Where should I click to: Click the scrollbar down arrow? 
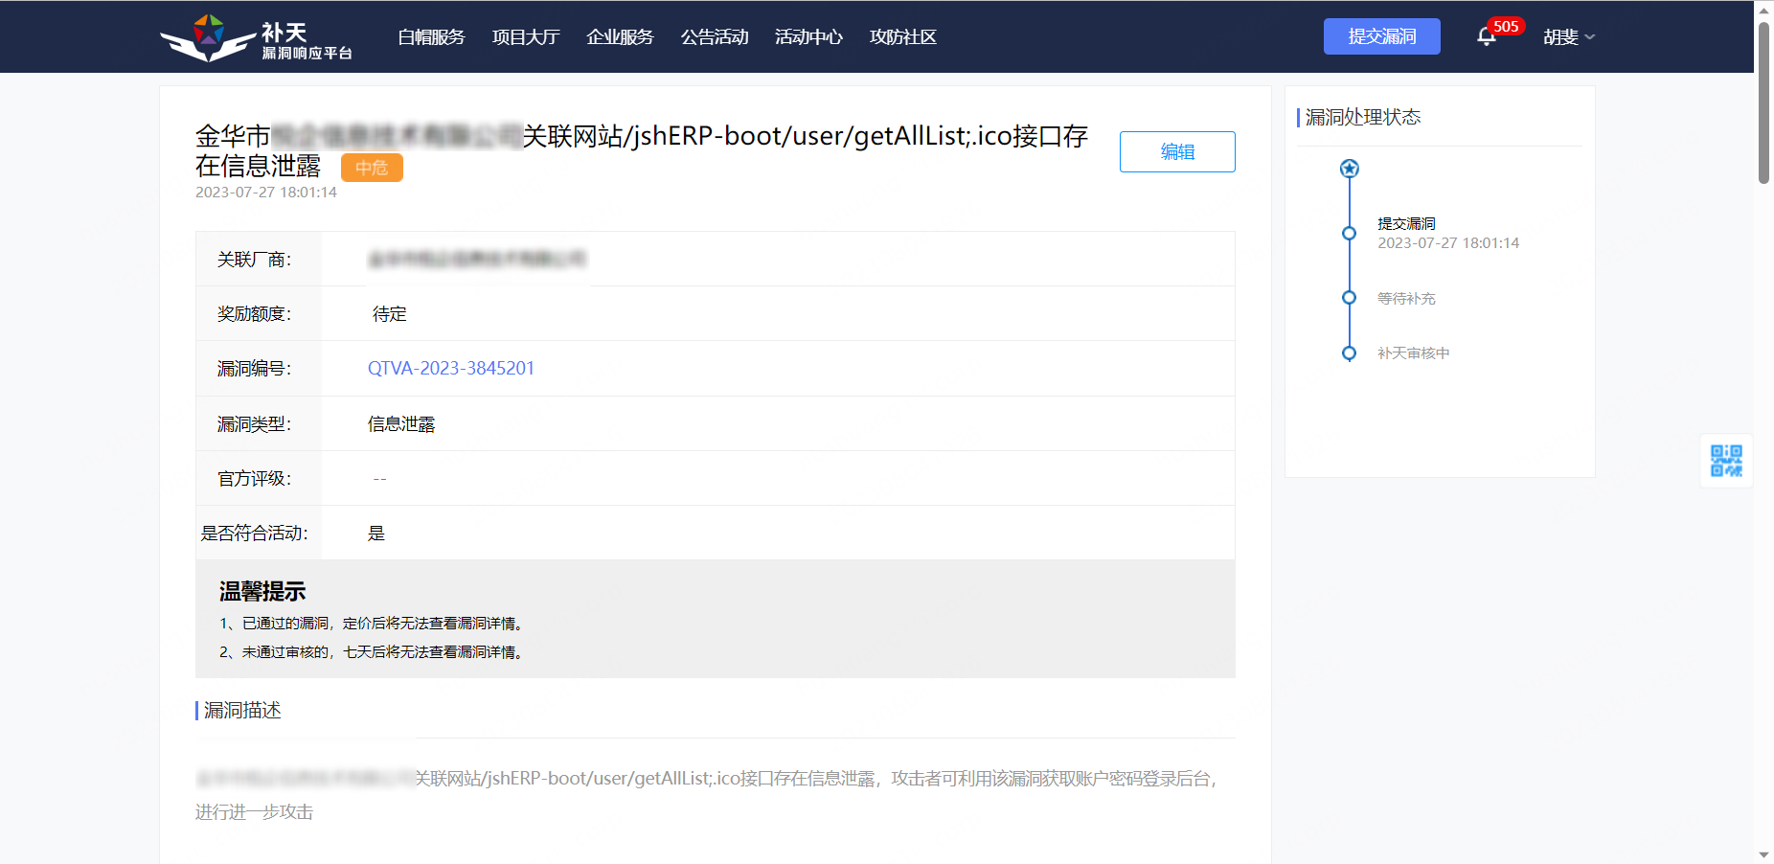[1763, 854]
